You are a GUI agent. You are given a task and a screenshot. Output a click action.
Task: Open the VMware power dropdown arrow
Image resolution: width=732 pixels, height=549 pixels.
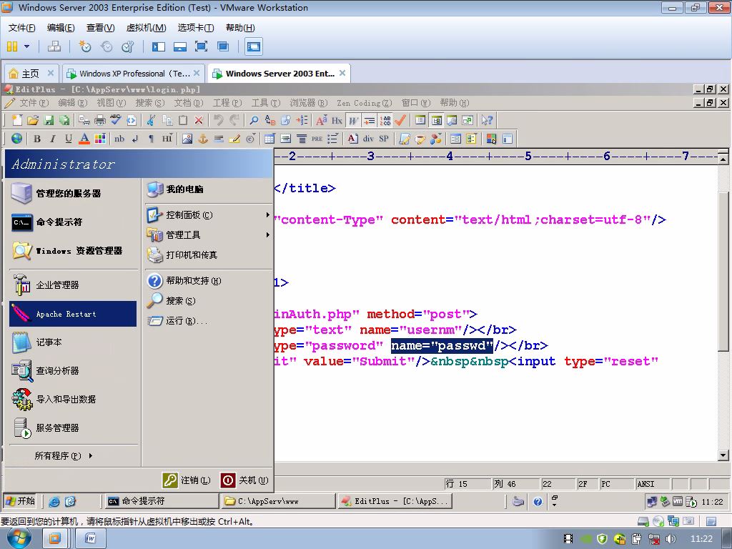click(26, 46)
